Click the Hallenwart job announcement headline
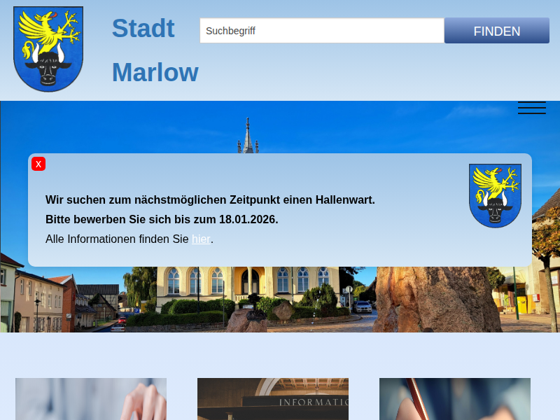 click(x=210, y=199)
